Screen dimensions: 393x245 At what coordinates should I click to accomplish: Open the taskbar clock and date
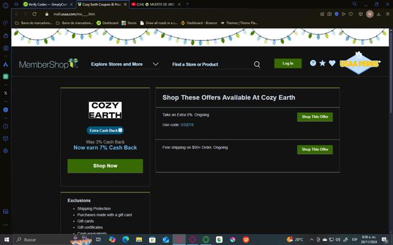click(368, 239)
